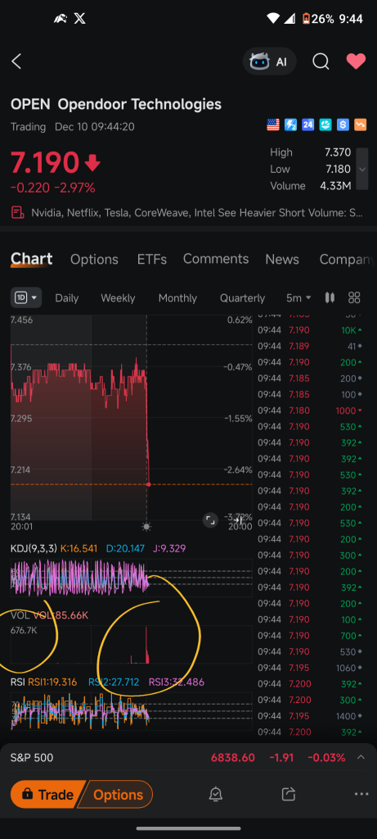Expand the S&P 500 index bar chevron
The width and height of the screenshot is (377, 839).
[361, 757]
